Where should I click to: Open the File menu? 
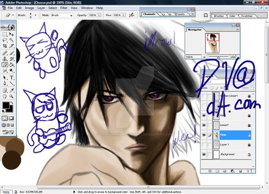10,8
